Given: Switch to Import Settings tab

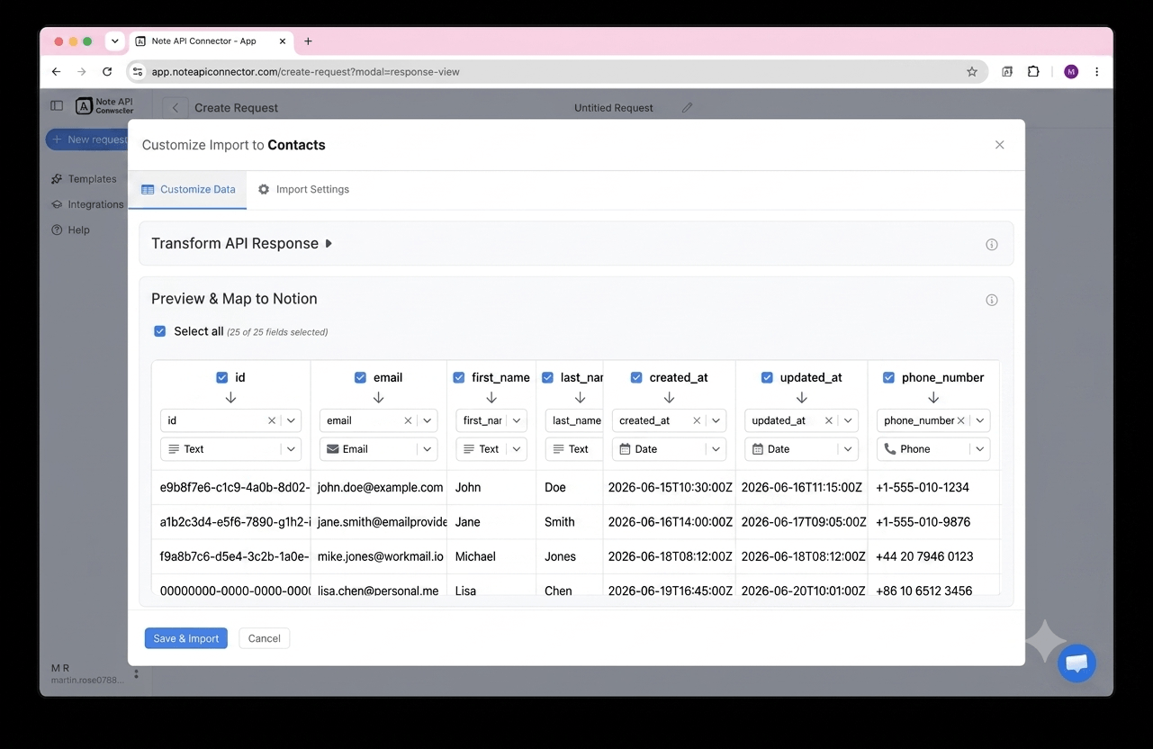Looking at the screenshot, I should coord(303,190).
